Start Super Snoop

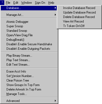point(15,26)
